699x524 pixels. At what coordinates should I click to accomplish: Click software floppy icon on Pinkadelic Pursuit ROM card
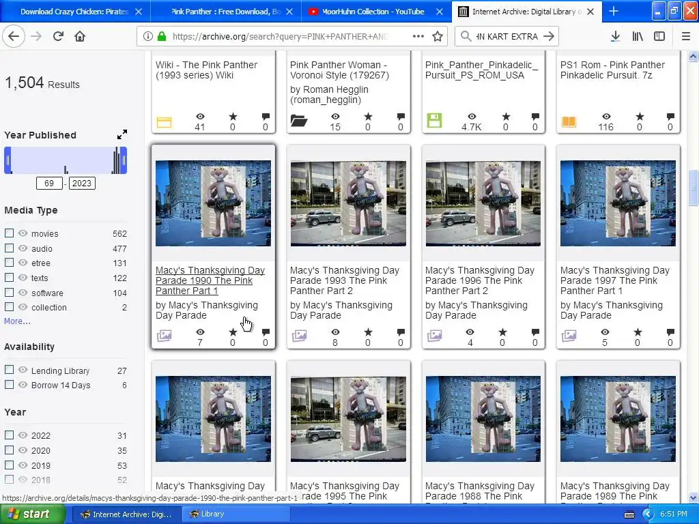[x=434, y=120]
